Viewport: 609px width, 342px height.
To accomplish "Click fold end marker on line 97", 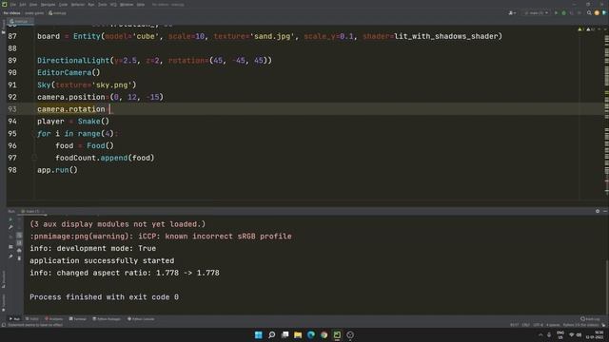I will click(x=34, y=158).
